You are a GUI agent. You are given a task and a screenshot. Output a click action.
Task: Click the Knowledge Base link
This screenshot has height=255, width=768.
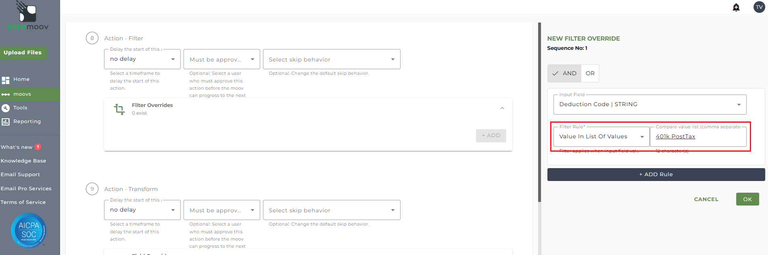pyautogui.click(x=23, y=161)
